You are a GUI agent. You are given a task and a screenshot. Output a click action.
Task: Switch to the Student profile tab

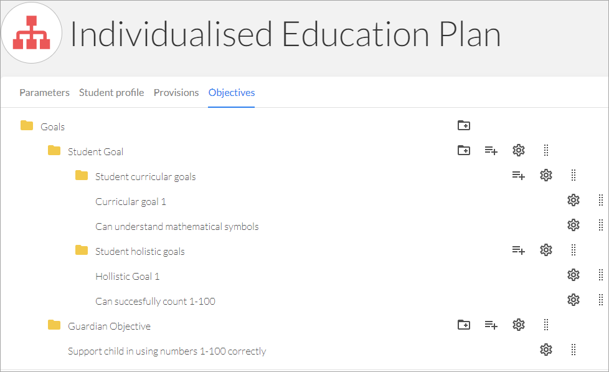click(111, 92)
